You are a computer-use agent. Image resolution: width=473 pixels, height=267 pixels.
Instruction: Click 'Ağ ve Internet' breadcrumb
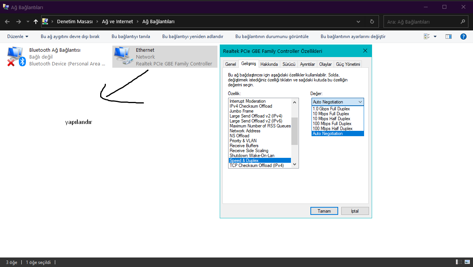click(118, 22)
